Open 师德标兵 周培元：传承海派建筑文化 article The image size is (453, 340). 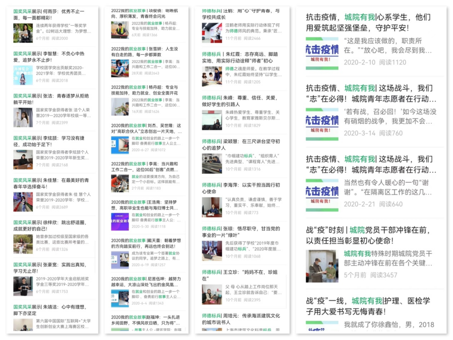click(x=241, y=319)
